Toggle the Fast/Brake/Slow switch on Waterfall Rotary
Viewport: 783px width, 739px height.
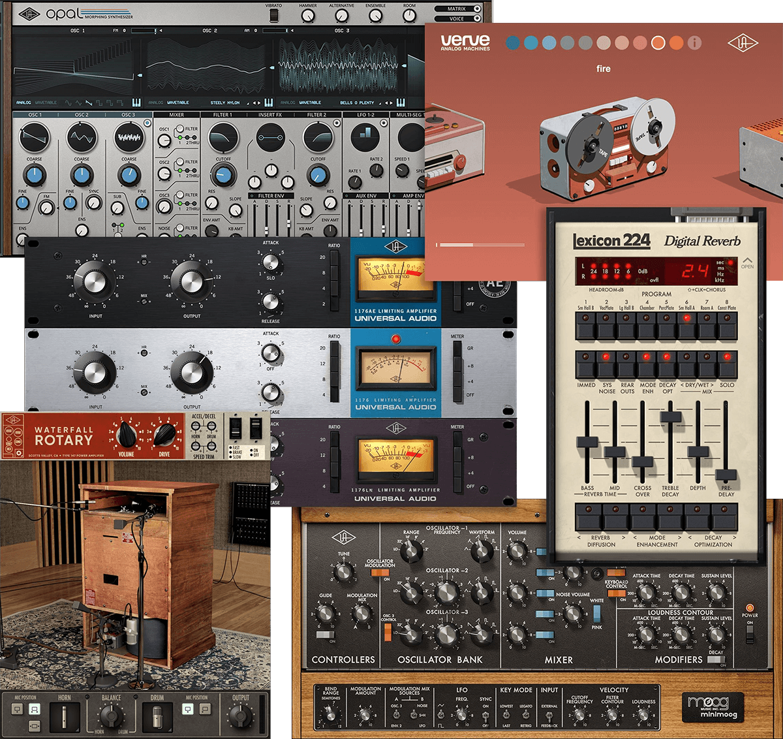pyautogui.click(x=236, y=429)
